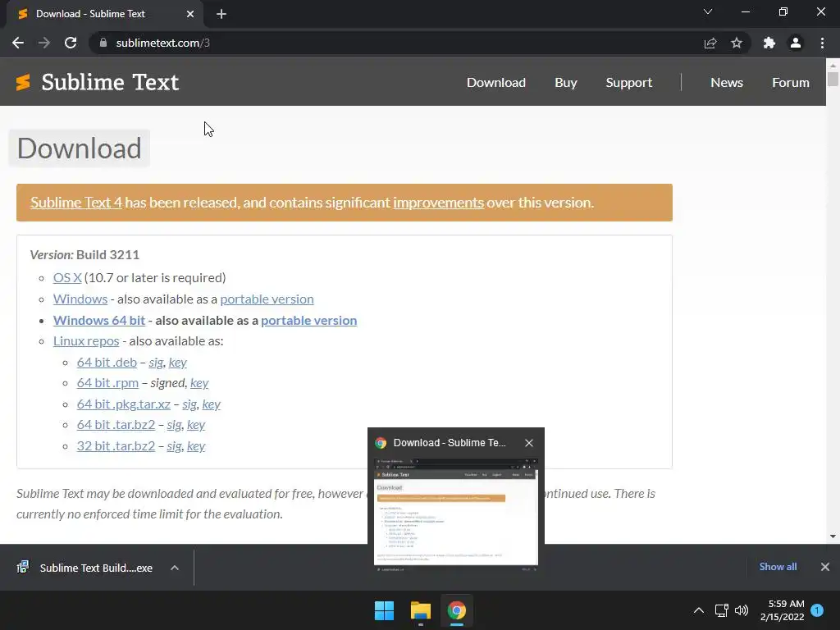Open the Support nav menu item

(629, 83)
